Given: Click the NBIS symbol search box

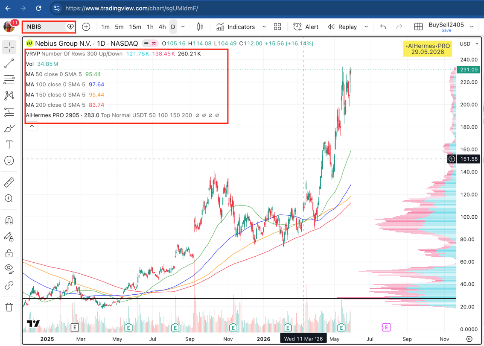Looking at the screenshot, I should click(49, 27).
